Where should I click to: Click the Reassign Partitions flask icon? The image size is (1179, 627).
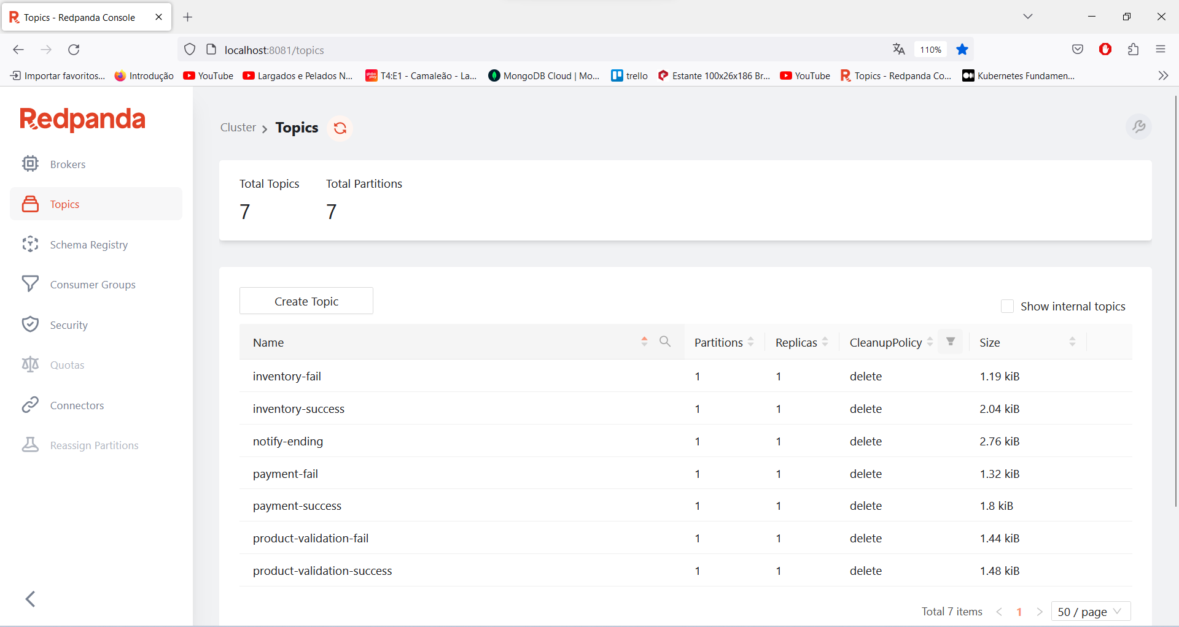pyautogui.click(x=30, y=445)
